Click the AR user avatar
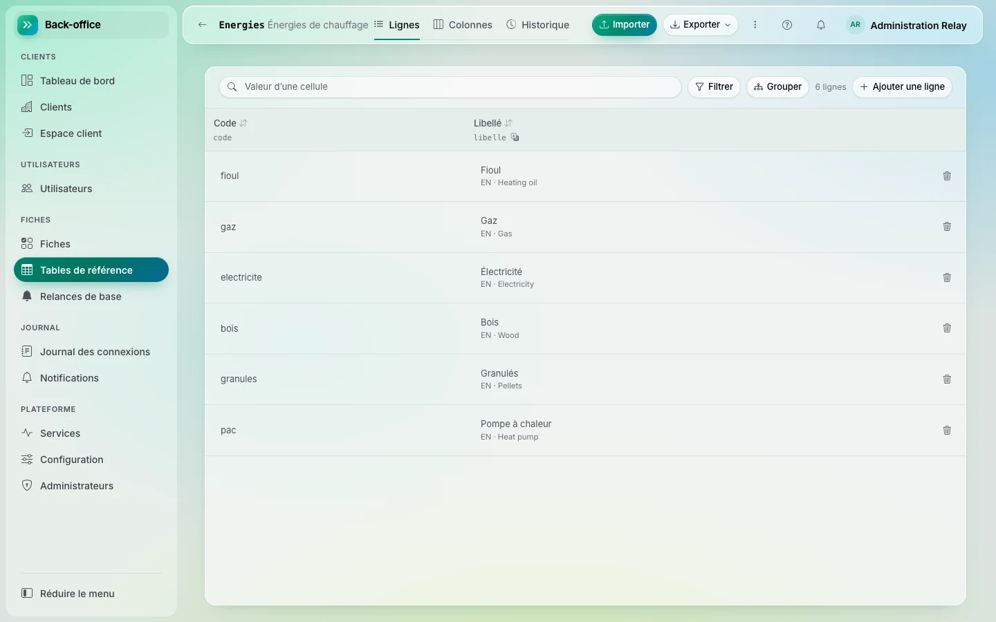The image size is (996, 622). (x=856, y=25)
